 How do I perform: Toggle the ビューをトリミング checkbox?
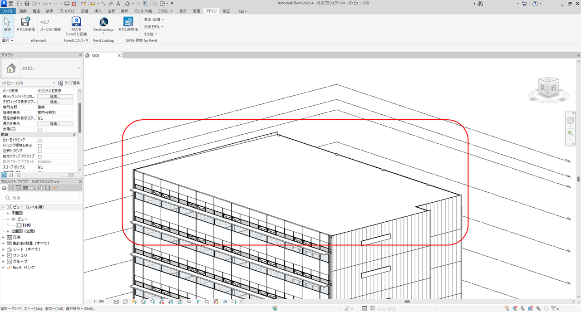pyautogui.click(x=39, y=140)
